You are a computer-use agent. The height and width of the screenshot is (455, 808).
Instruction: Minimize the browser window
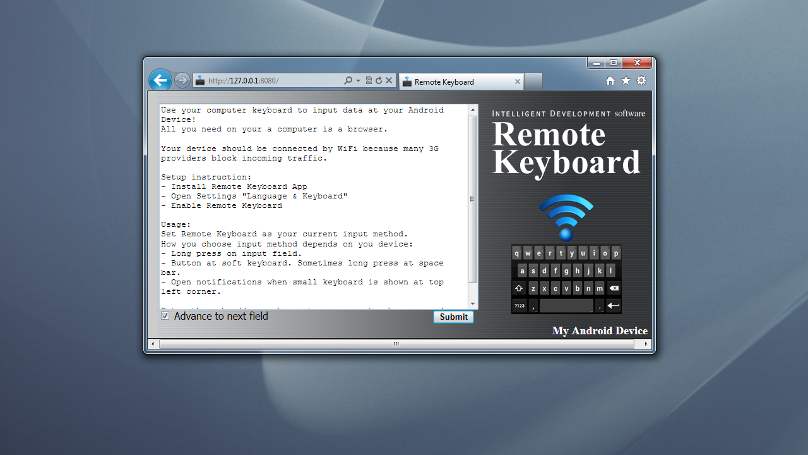[596, 63]
